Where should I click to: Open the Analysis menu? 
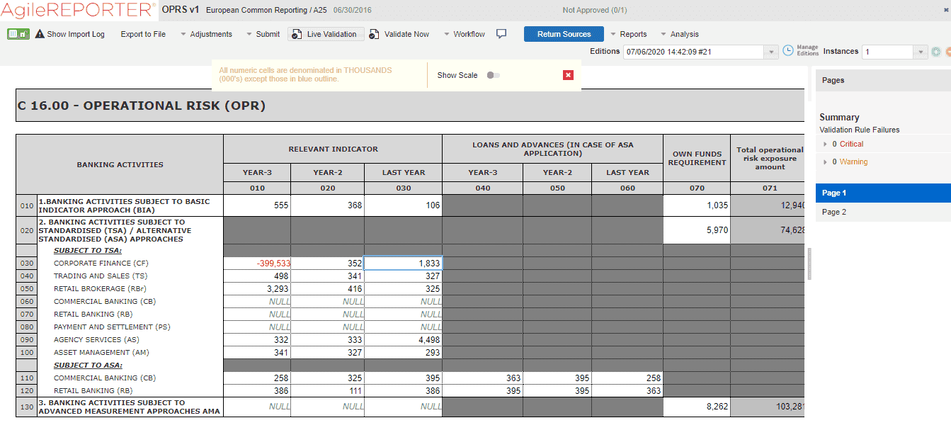coord(679,34)
